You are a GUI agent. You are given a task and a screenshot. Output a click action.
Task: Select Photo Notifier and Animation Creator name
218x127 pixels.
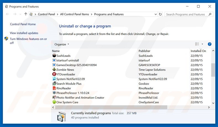pos(80,98)
